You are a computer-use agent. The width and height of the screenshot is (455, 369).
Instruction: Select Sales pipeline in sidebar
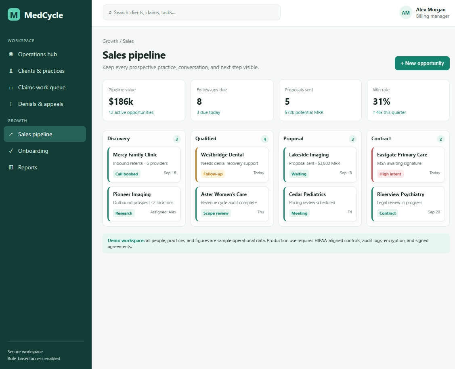pos(45,134)
